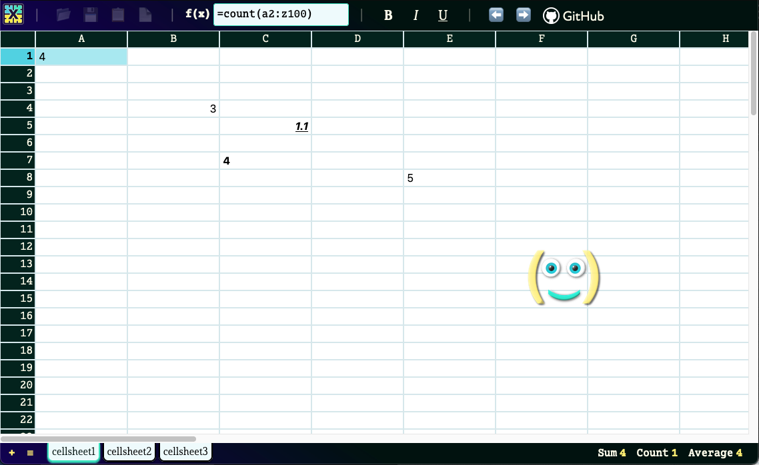Redo with the right arrow icon
The height and width of the screenshot is (465, 759).
(x=524, y=15)
